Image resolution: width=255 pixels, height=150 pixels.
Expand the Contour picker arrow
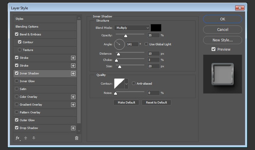pyautogui.click(x=127, y=84)
